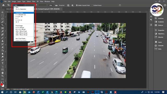Image resolution: width=167 pixels, height=94 pixels.
Task: Select the Path Selection tool
Action: (x=2, y=66)
